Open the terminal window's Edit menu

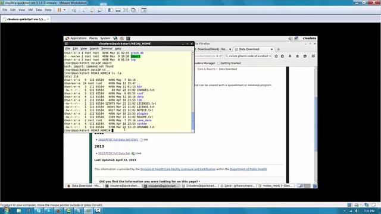tap(76, 49)
